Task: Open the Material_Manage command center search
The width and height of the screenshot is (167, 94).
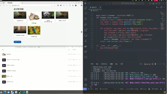Action: click(128, 3)
